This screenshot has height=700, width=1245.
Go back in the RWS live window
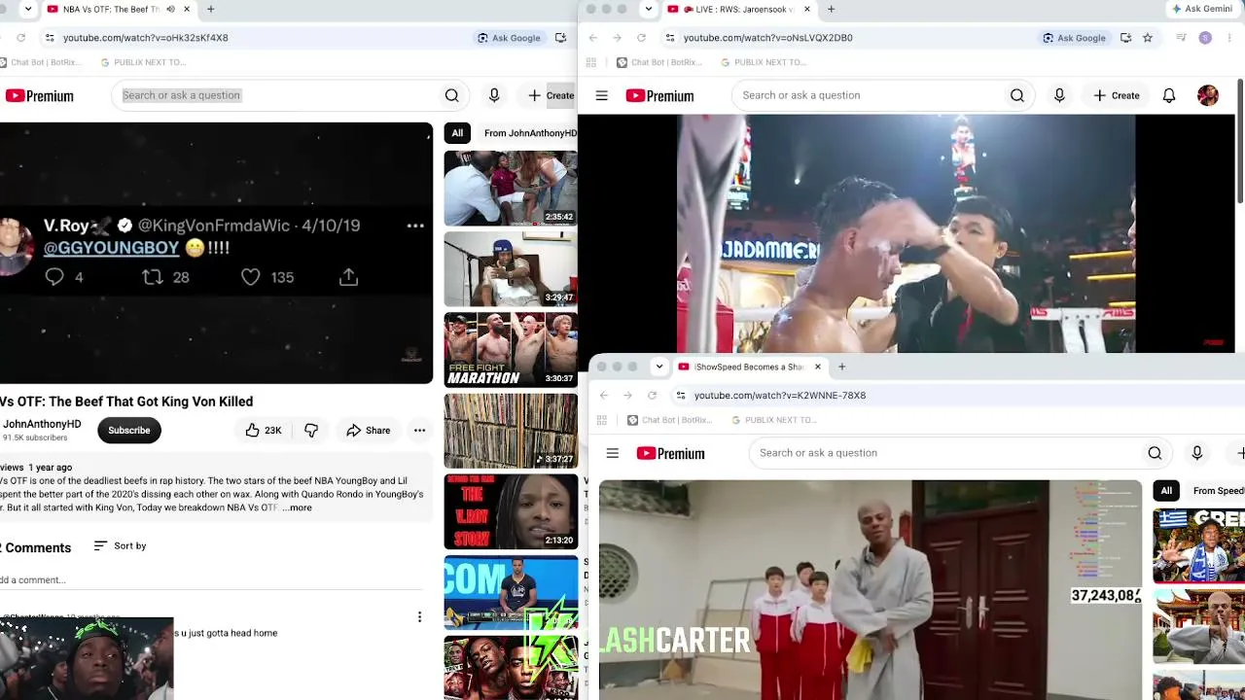point(593,38)
